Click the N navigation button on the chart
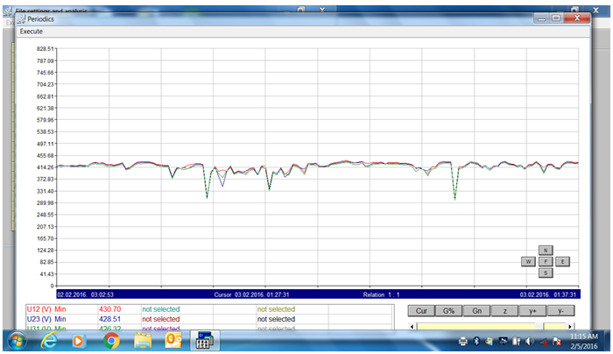 tap(546, 250)
